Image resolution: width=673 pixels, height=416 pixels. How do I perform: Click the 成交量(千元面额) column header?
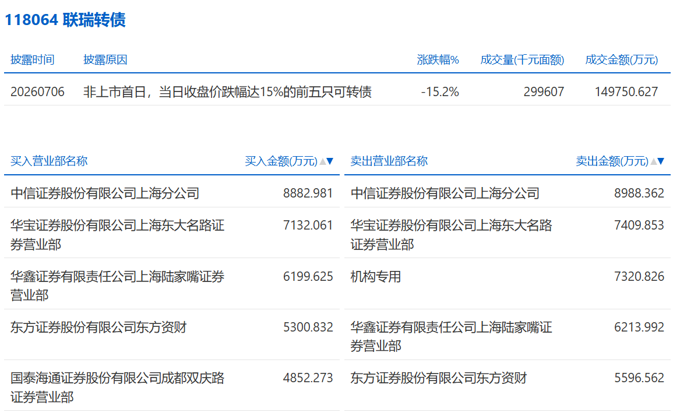coord(522,59)
